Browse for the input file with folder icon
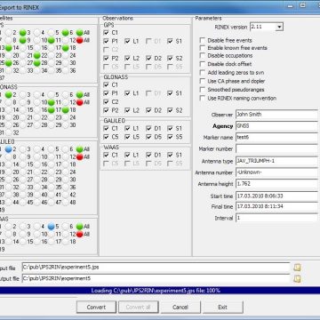 (297, 268)
